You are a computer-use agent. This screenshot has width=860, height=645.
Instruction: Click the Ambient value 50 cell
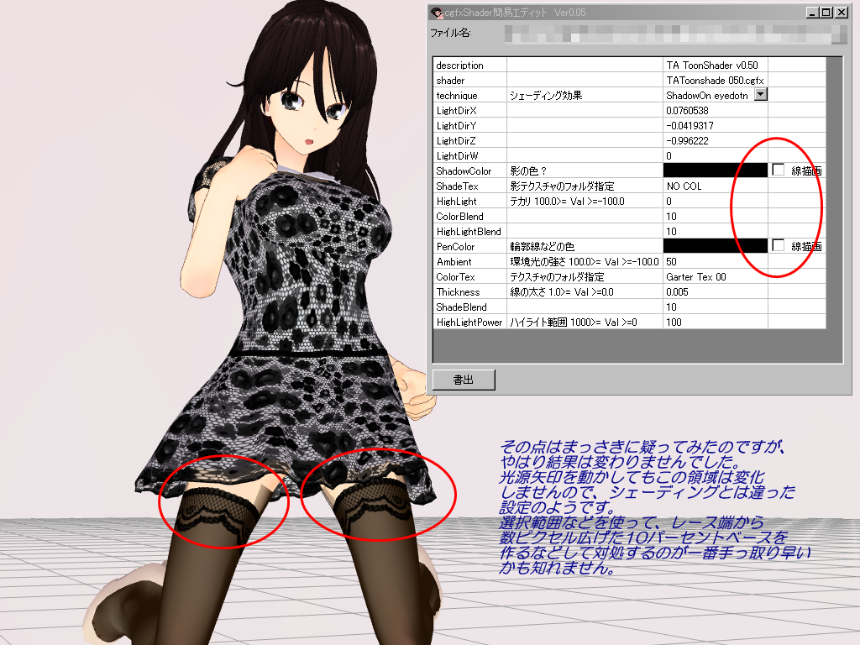point(715,261)
